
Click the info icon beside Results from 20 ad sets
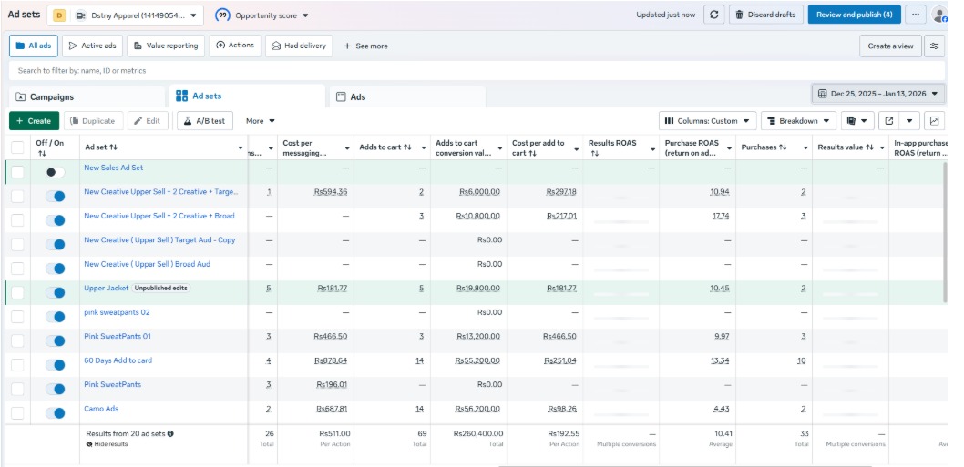pyautogui.click(x=170, y=434)
